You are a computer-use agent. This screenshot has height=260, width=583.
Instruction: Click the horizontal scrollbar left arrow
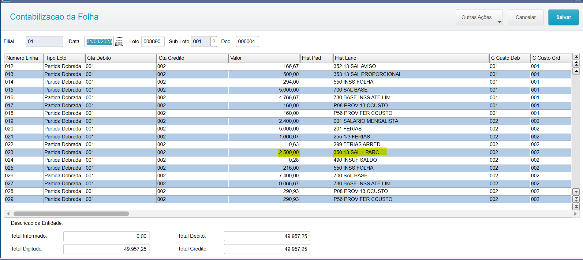coord(8,214)
